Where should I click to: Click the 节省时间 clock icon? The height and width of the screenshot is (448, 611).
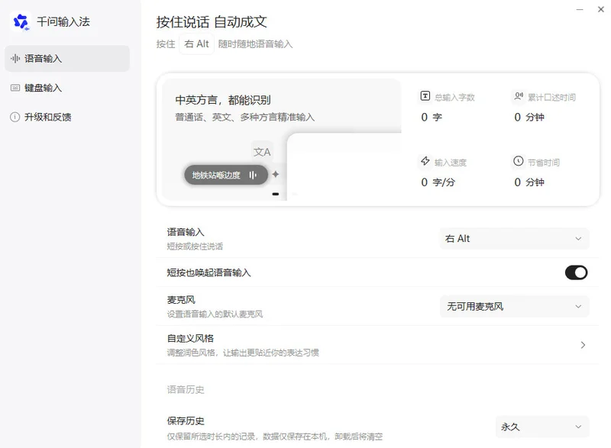pyautogui.click(x=519, y=161)
